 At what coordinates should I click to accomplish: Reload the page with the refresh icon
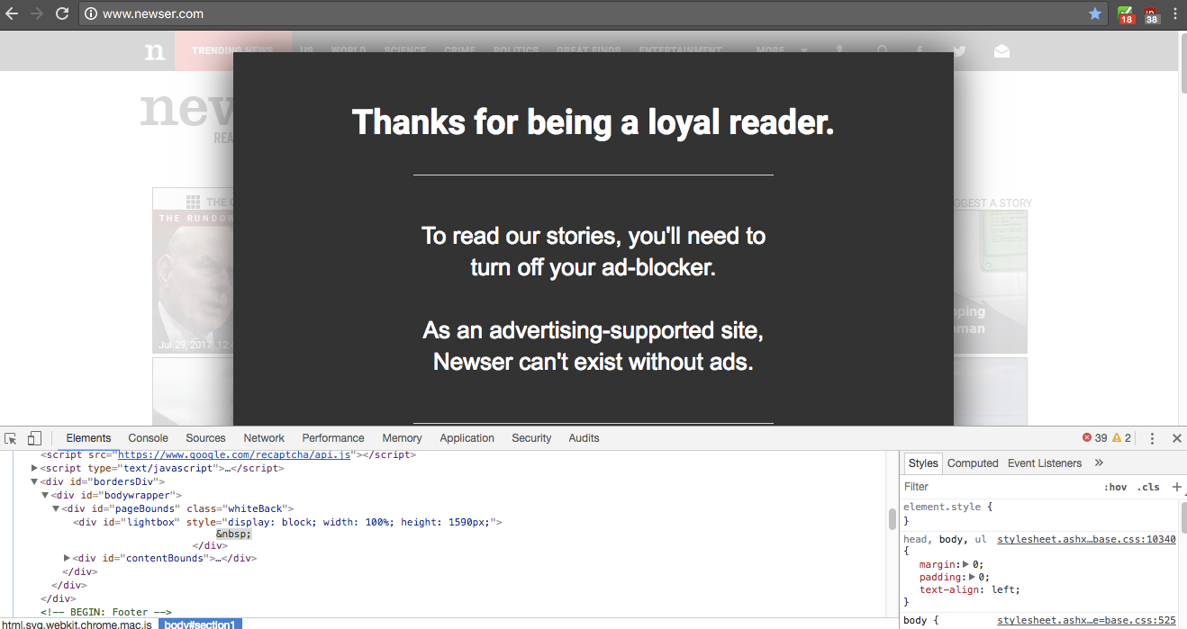tap(62, 13)
